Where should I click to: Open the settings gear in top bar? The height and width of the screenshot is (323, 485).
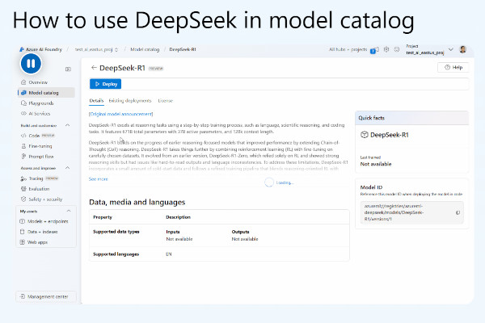(x=387, y=49)
